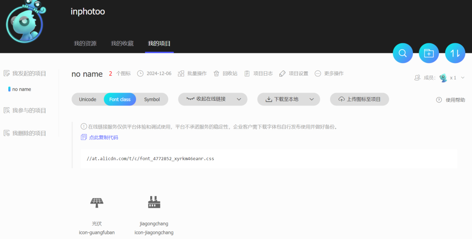
Task: Click the closed-eye icon in 收起在线链接
Action: (190, 98)
